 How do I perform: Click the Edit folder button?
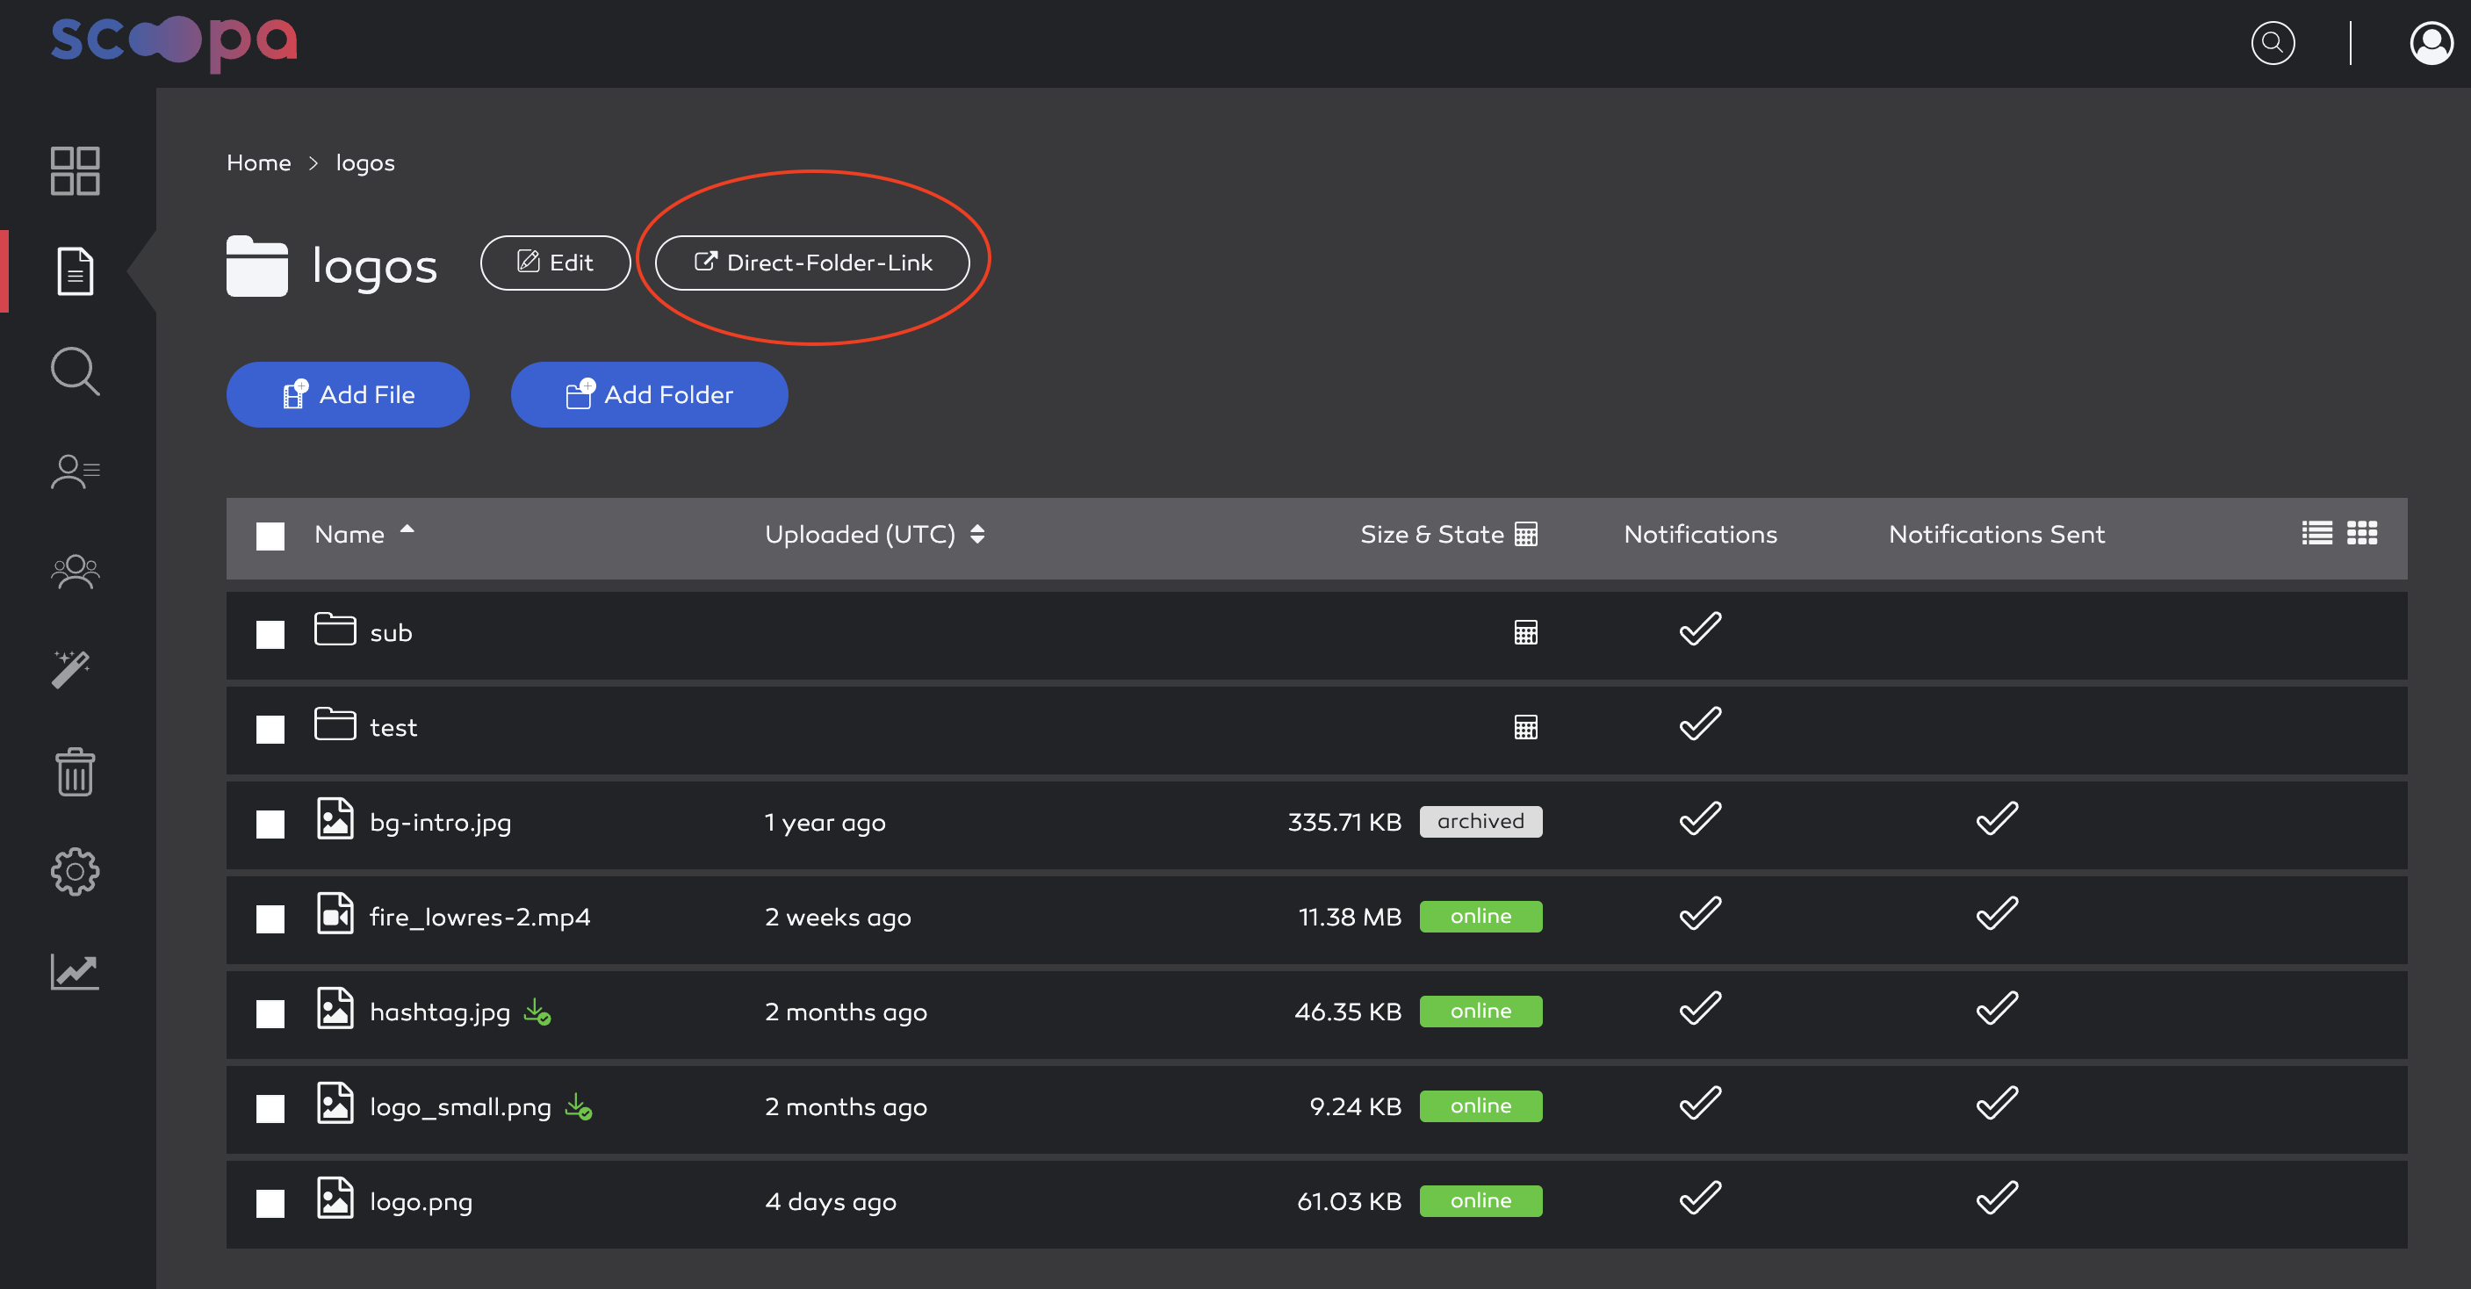(x=555, y=263)
